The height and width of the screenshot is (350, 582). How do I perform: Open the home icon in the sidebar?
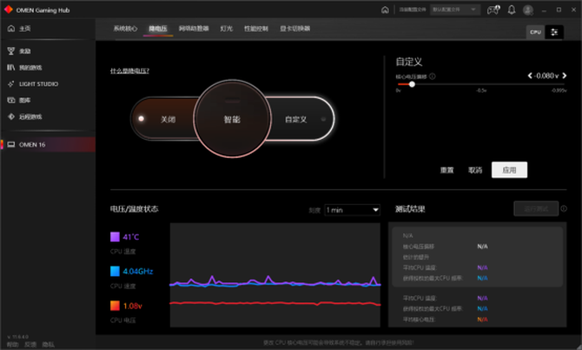(11, 29)
